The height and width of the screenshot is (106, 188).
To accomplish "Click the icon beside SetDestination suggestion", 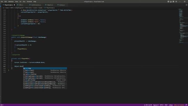I will point(24,74).
